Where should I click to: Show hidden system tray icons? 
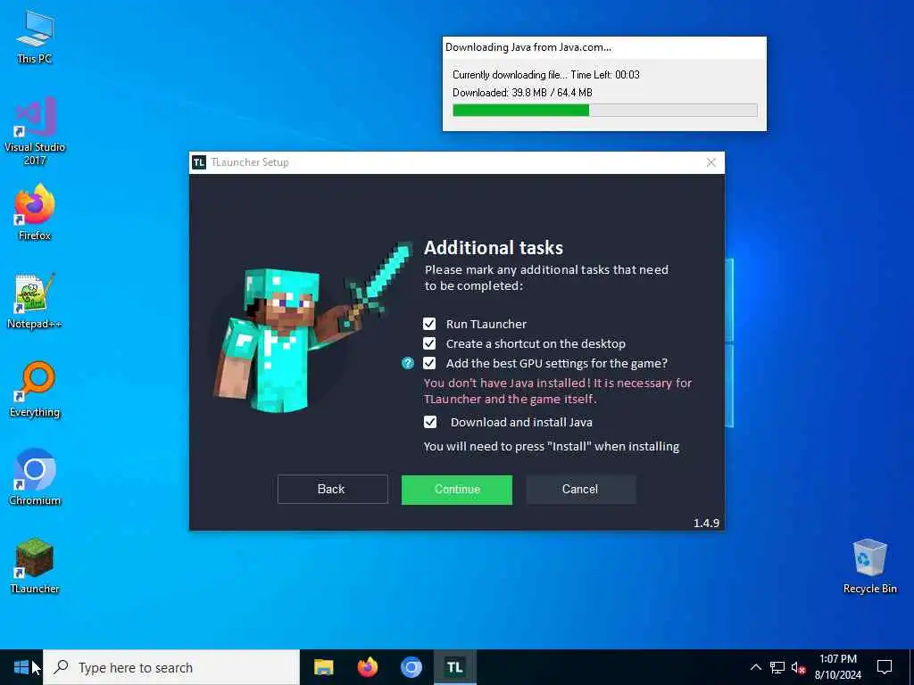(755, 667)
